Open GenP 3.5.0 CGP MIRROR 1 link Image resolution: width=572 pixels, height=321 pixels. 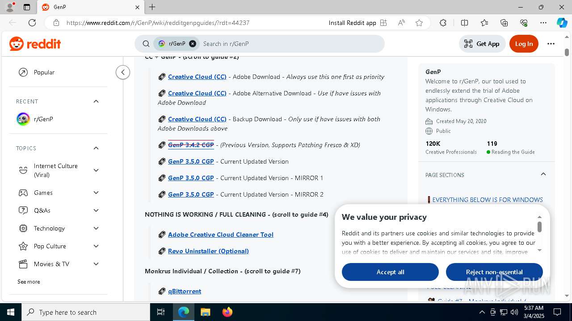click(x=191, y=178)
